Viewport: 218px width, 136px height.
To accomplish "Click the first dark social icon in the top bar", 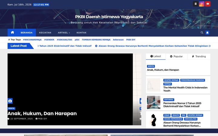I will [x=196, y=4].
